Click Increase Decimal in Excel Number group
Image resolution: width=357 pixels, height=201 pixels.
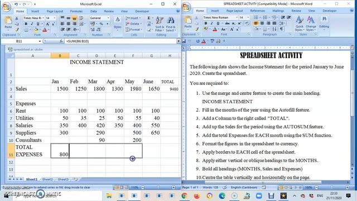click(93, 30)
